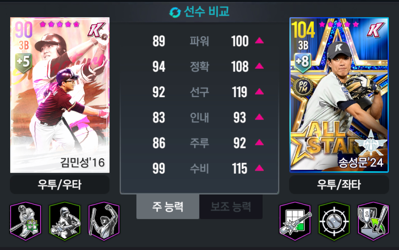Click the 우투/좌타 handedness label
The width and height of the screenshot is (399, 250).
(x=339, y=185)
